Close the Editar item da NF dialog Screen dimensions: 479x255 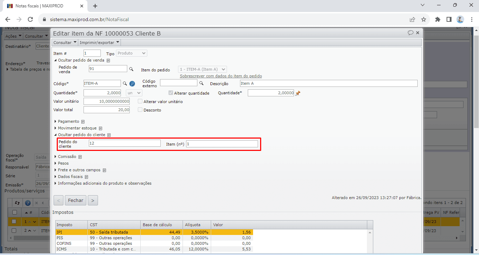[x=418, y=33]
